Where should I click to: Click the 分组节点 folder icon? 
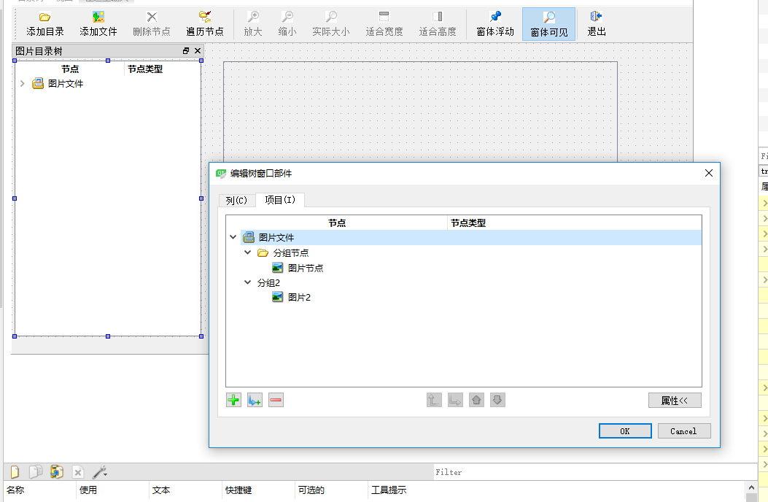pos(263,252)
